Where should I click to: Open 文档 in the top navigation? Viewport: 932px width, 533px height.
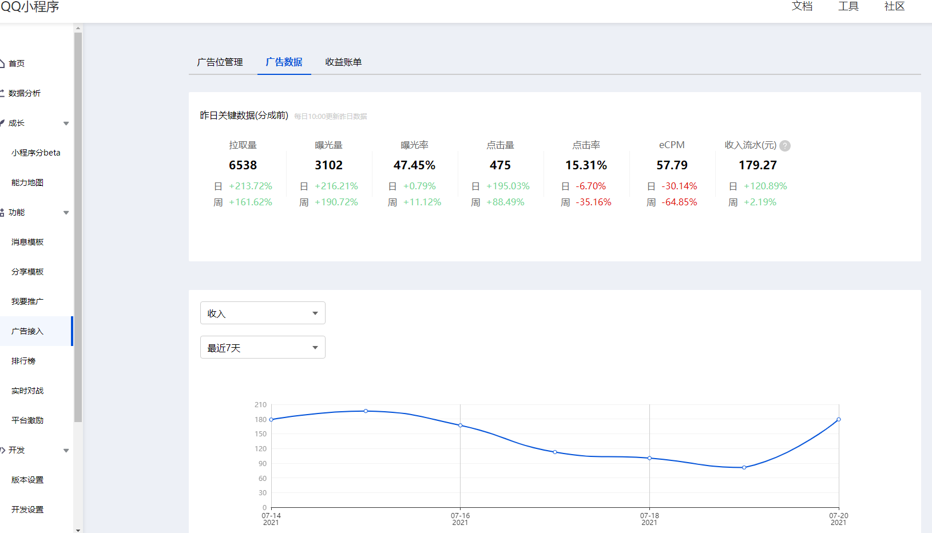click(802, 6)
